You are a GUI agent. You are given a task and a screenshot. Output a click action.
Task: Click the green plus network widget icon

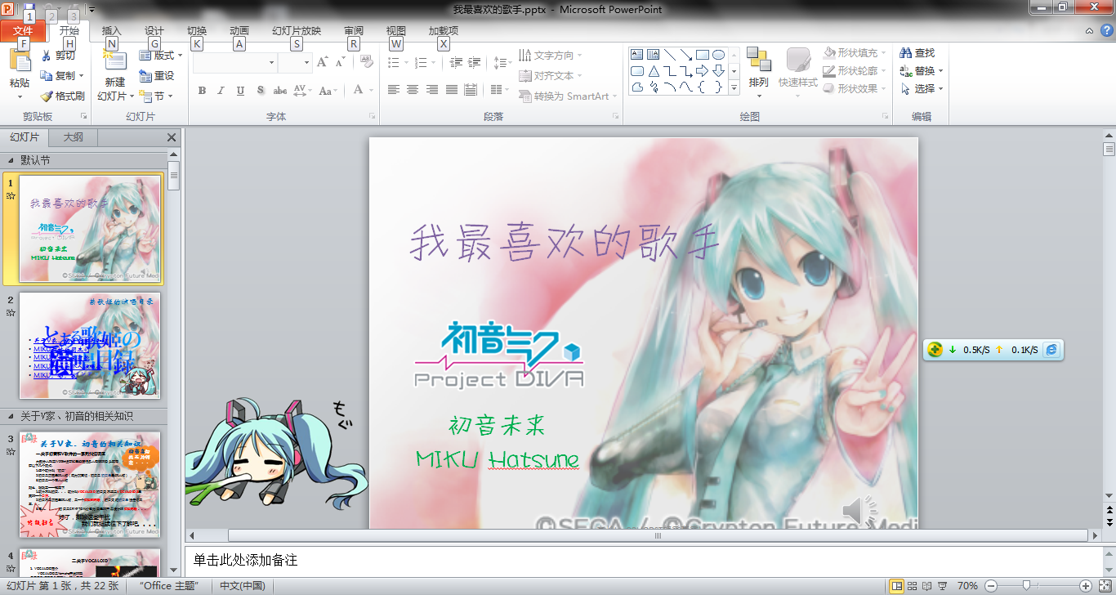pyautogui.click(x=935, y=350)
